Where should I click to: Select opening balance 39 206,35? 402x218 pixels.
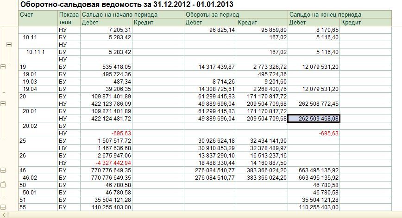pyautogui.click(x=118, y=89)
